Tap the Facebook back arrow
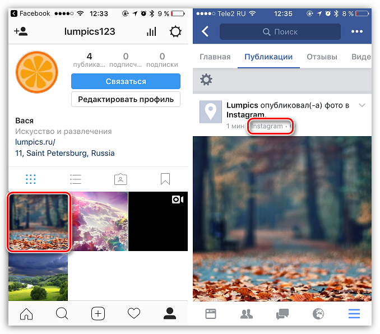This screenshot has height=334, width=380. (205, 31)
